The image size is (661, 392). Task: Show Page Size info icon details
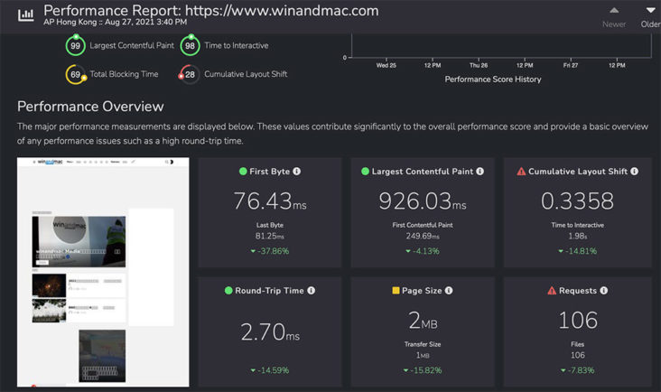[x=449, y=291]
